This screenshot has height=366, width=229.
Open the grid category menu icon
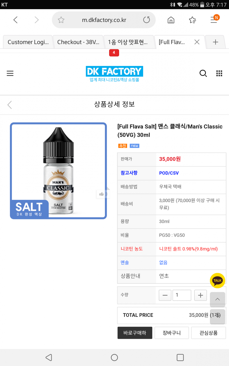[x=219, y=73]
